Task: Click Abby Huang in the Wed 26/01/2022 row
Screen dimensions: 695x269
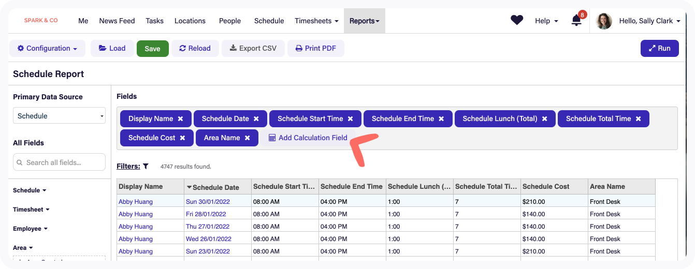Action: 136,239
